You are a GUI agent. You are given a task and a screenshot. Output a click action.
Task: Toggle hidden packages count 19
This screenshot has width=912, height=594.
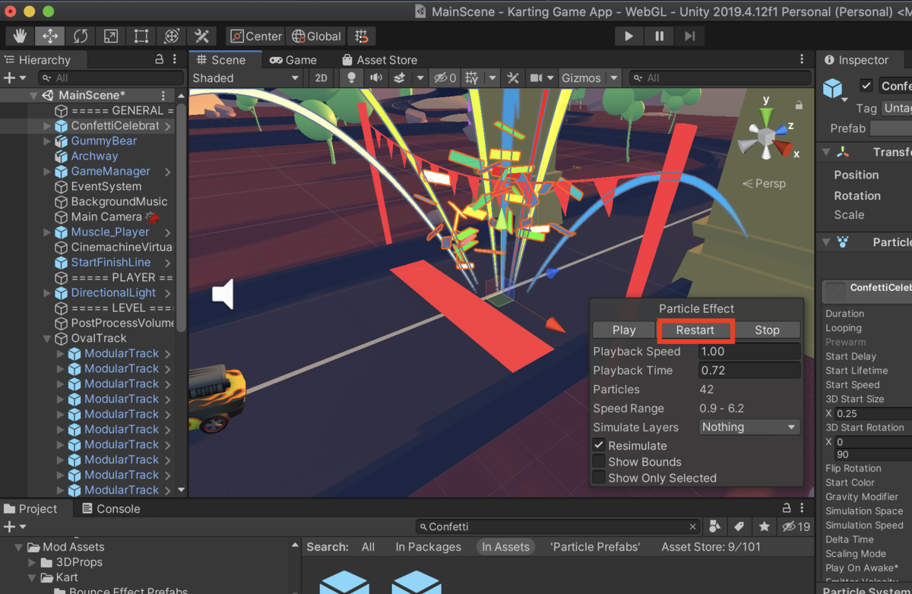796,526
